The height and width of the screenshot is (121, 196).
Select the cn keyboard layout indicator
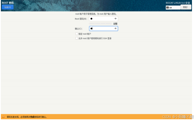pyautogui.click(x=173, y=7)
